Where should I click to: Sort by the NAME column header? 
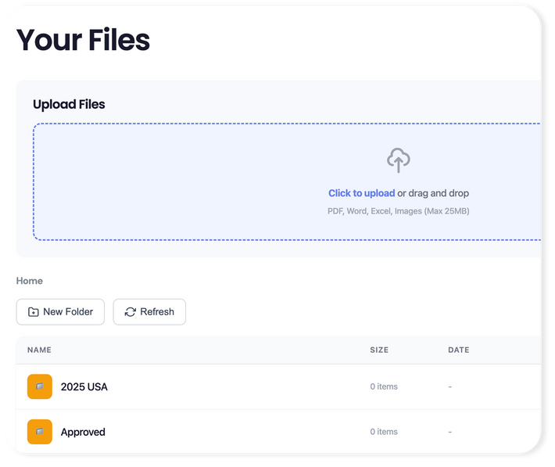tap(39, 350)
